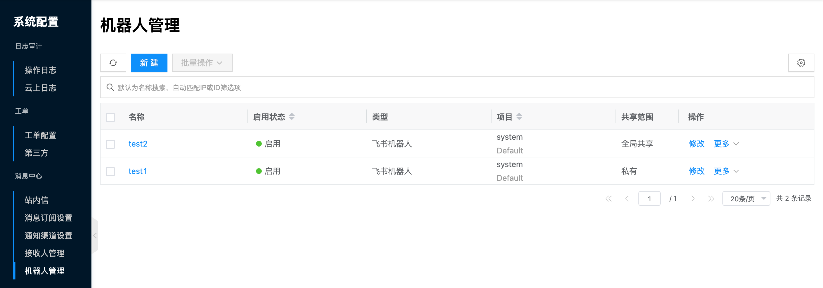Click the 新建 button
823x288 pixels.
pyautogui.click(x=149, y=63)
